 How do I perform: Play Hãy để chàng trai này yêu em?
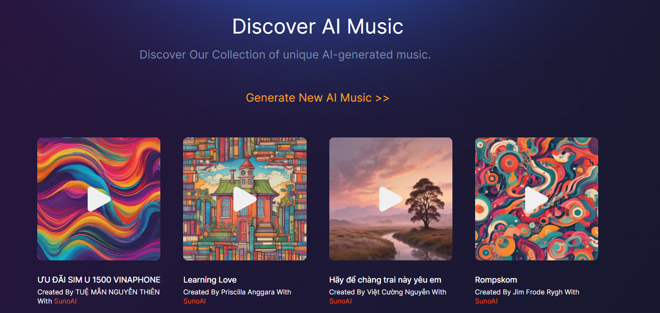[x=391, y=199]
